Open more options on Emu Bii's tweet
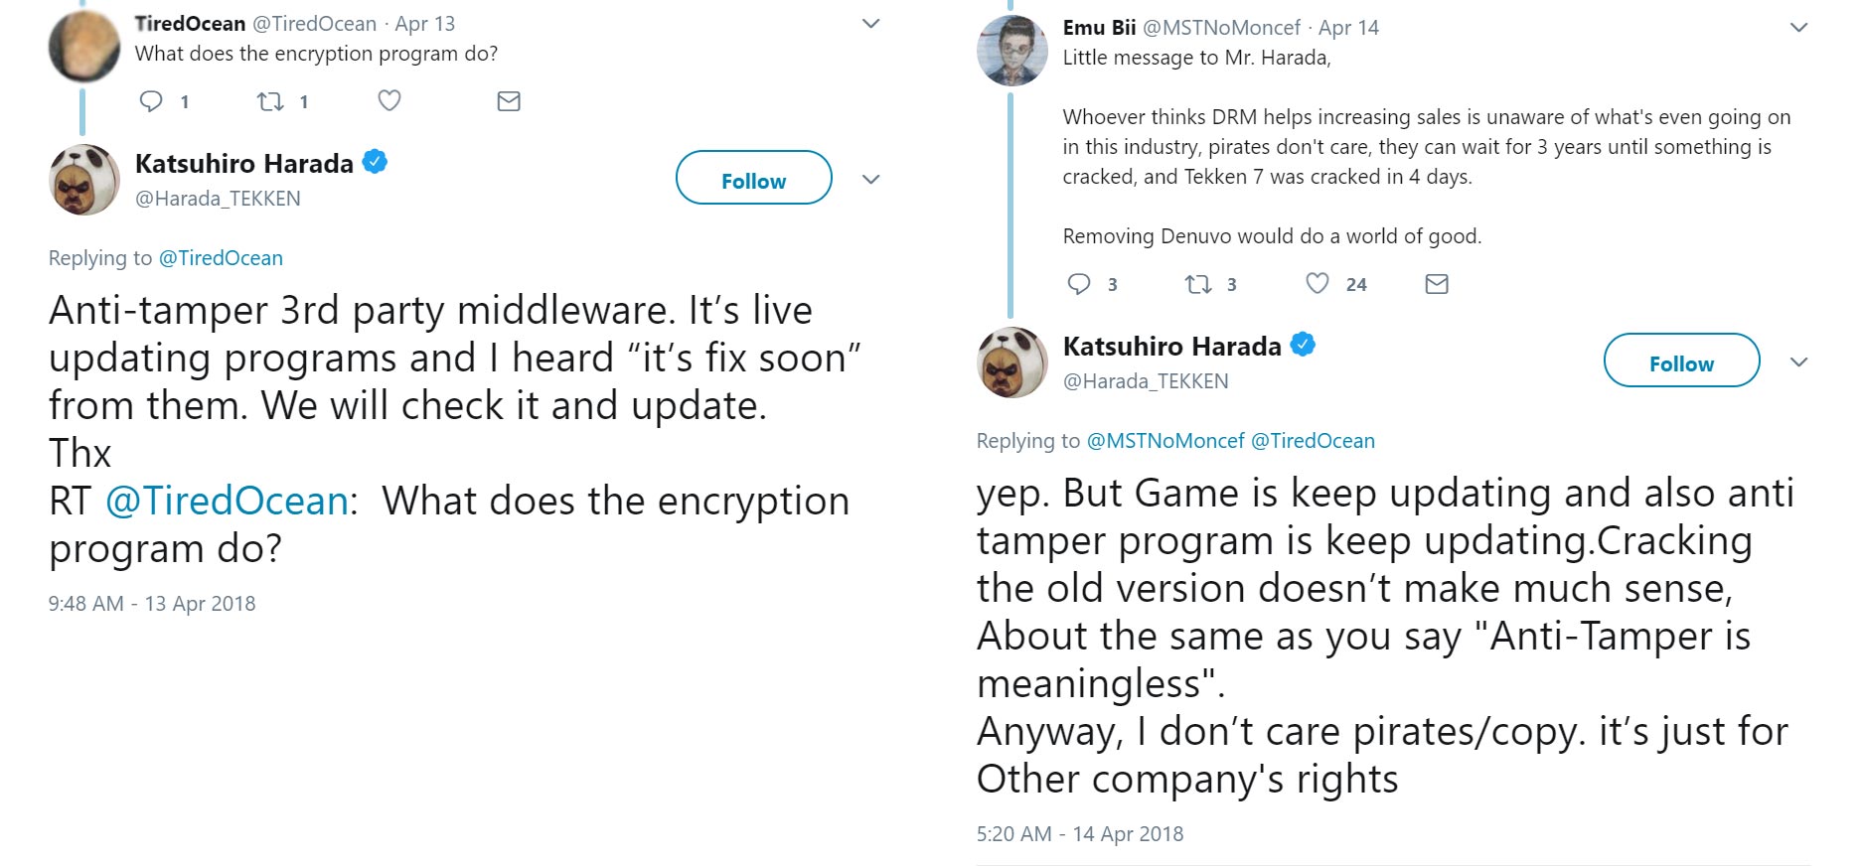This screenshot has height=866, width=1862. 1798,28
